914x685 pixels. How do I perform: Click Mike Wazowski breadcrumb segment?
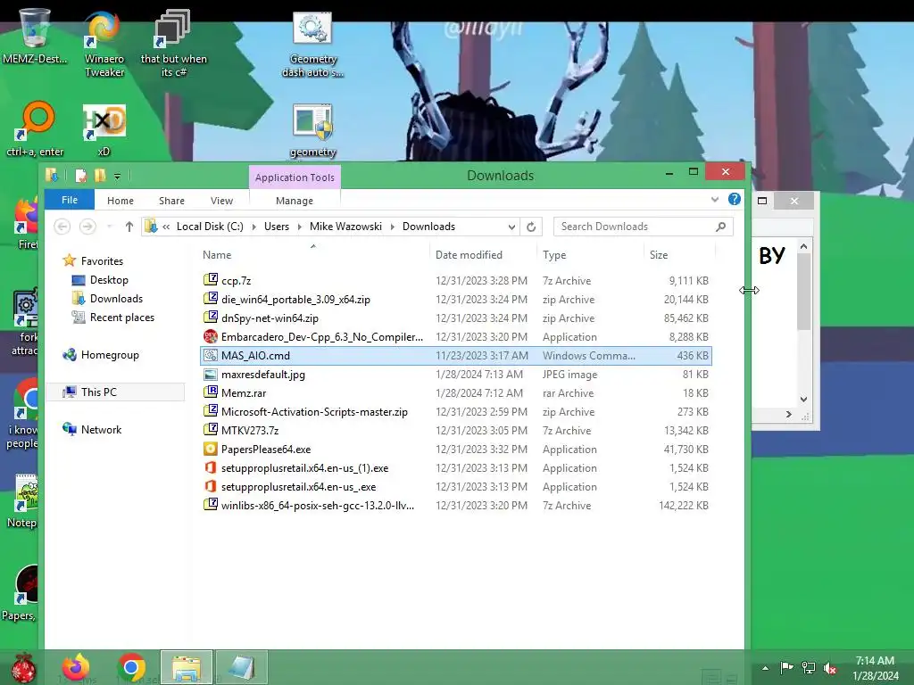(x=345, y=227)
